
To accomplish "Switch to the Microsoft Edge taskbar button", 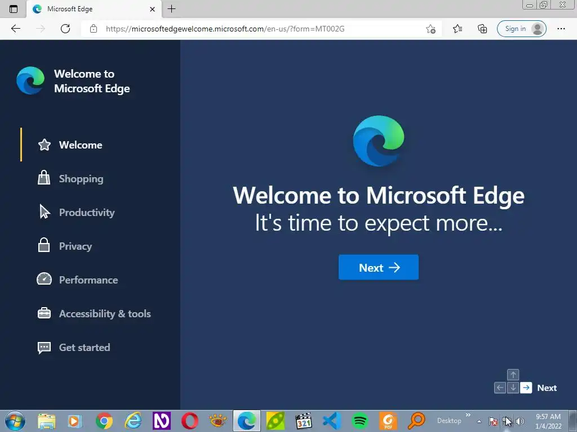I will click(247, 421).
